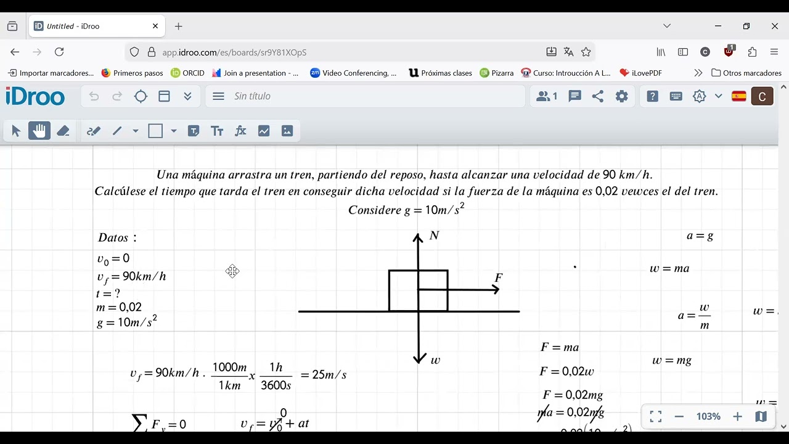Open the iDroo hamburger menu
789x444 pixels.
(x=218, y=96)
